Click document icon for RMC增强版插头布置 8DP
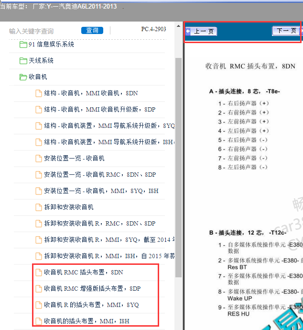 pyautogui.click(x=38, y=289)
